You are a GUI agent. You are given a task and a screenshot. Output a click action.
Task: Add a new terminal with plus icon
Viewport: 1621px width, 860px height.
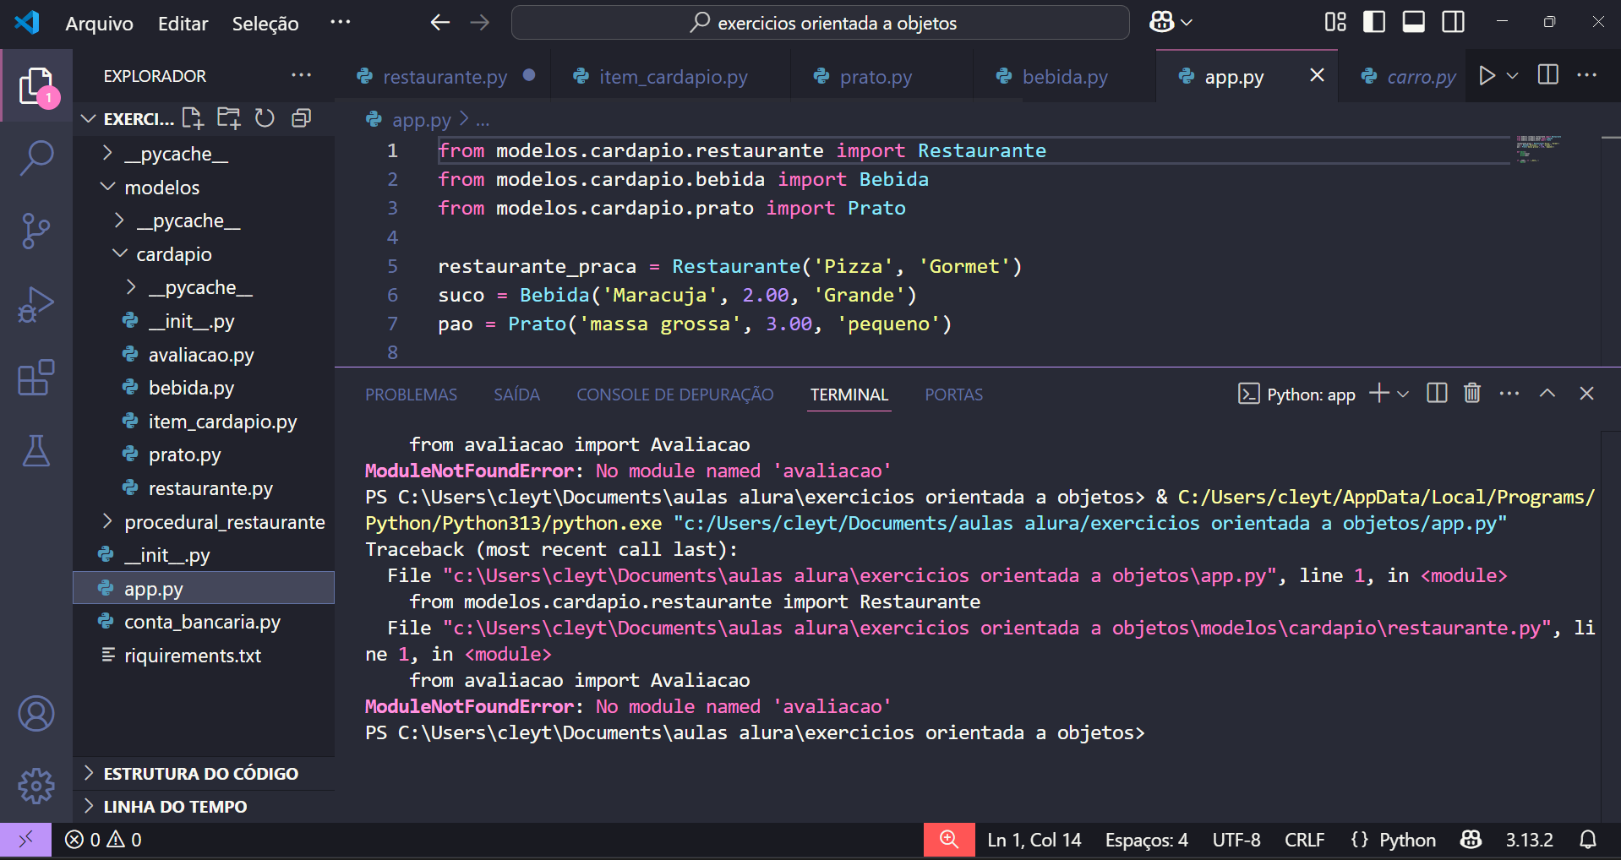tap(1379, 393)
